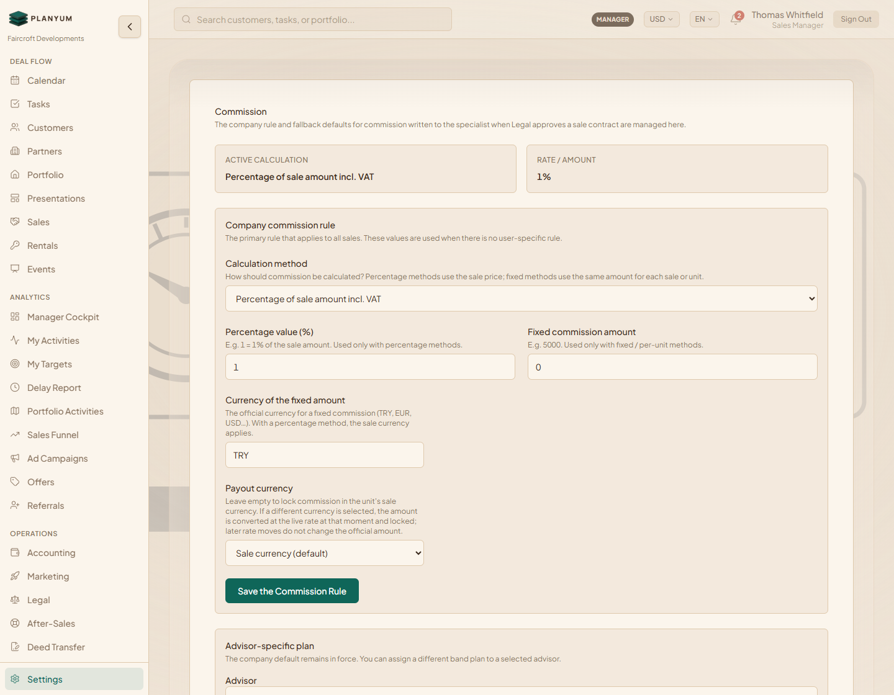Open Calendar from the sidebar menu
The height and width of the screenshot is (695, 894).
pyautogui.click(x=74, y=81)
